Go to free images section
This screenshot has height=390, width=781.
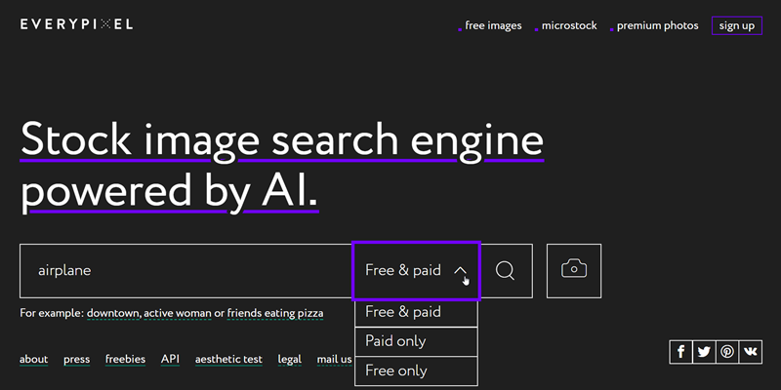click(493, 25)
